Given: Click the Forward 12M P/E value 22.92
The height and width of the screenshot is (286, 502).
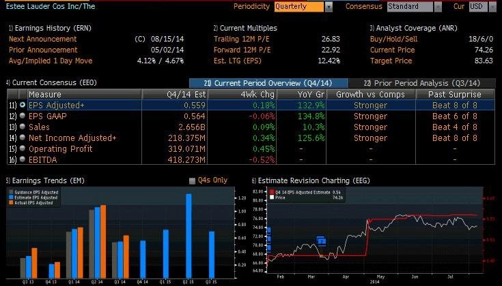Looking at the screenshot, I should 331,50.
